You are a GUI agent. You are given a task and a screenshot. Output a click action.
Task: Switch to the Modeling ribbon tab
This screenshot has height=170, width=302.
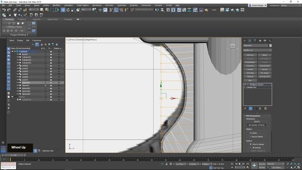(x=9, y=19)
